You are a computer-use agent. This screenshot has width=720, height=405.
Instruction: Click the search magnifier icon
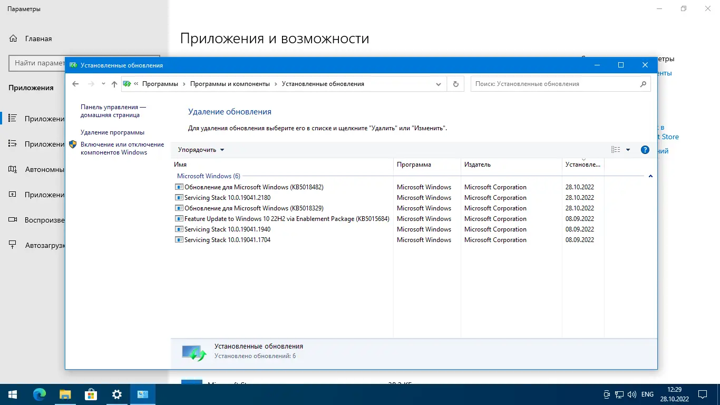click(643, 84)
